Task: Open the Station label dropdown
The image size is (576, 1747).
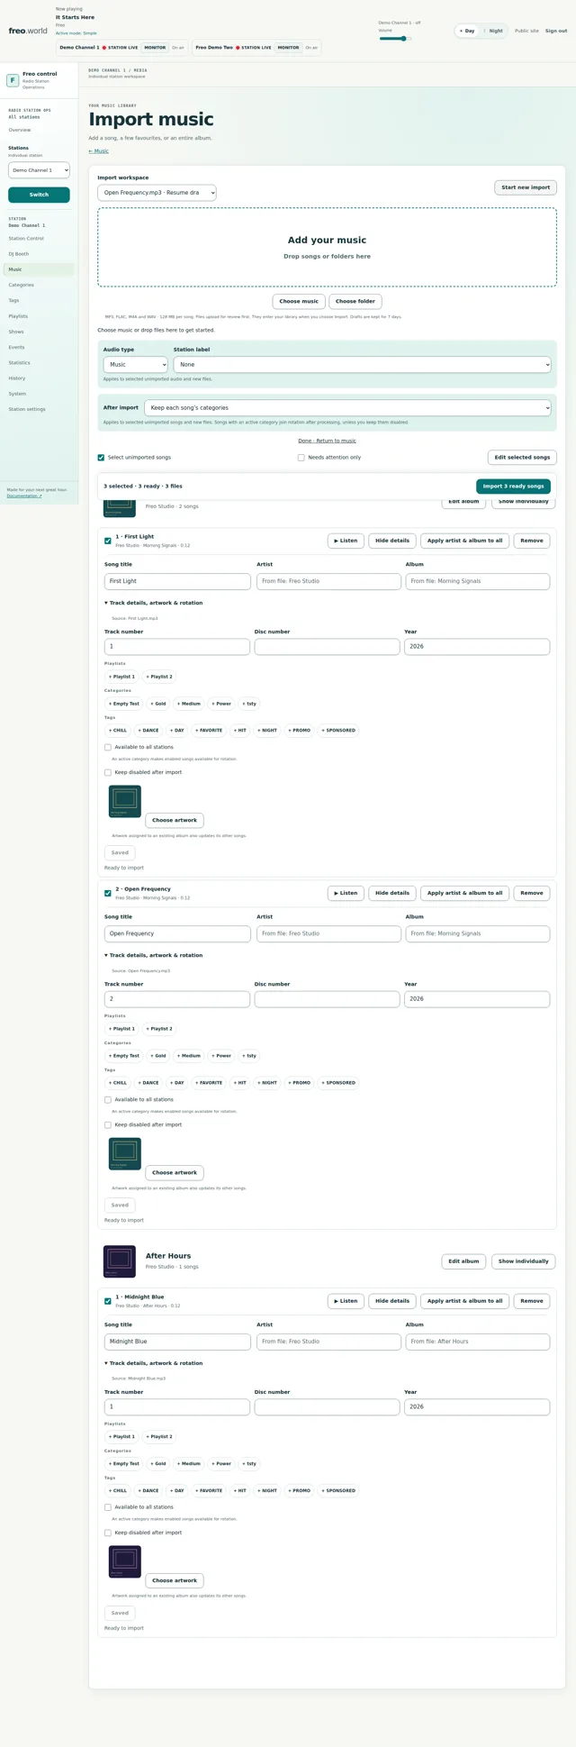Action: point(363,365)
